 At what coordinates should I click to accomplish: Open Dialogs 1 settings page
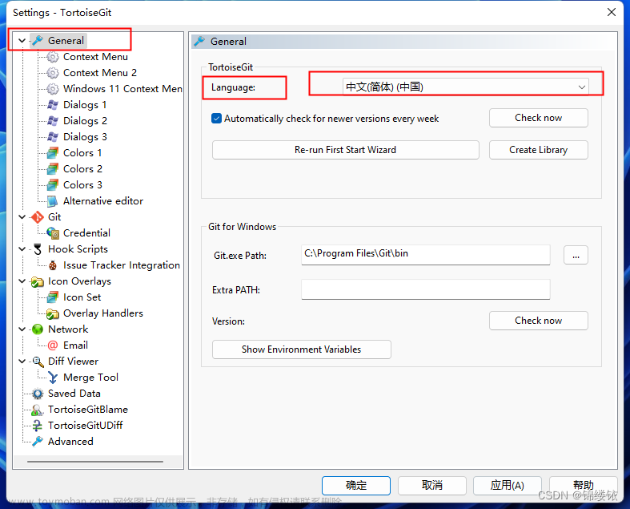pyautogui.click(x=85, y=105)
